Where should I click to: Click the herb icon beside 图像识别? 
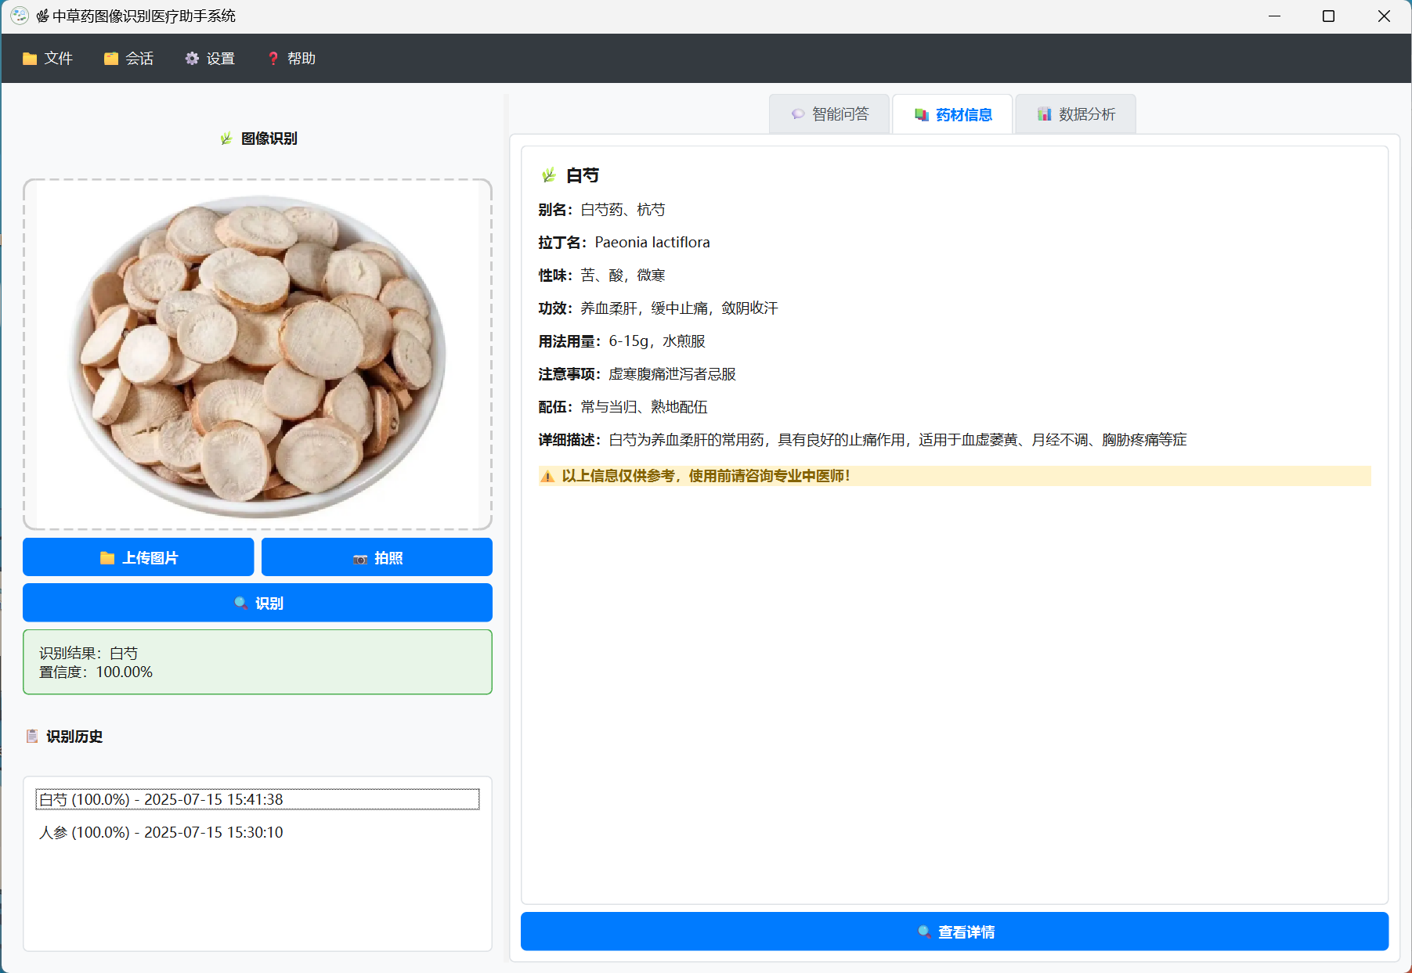[226, 139]
